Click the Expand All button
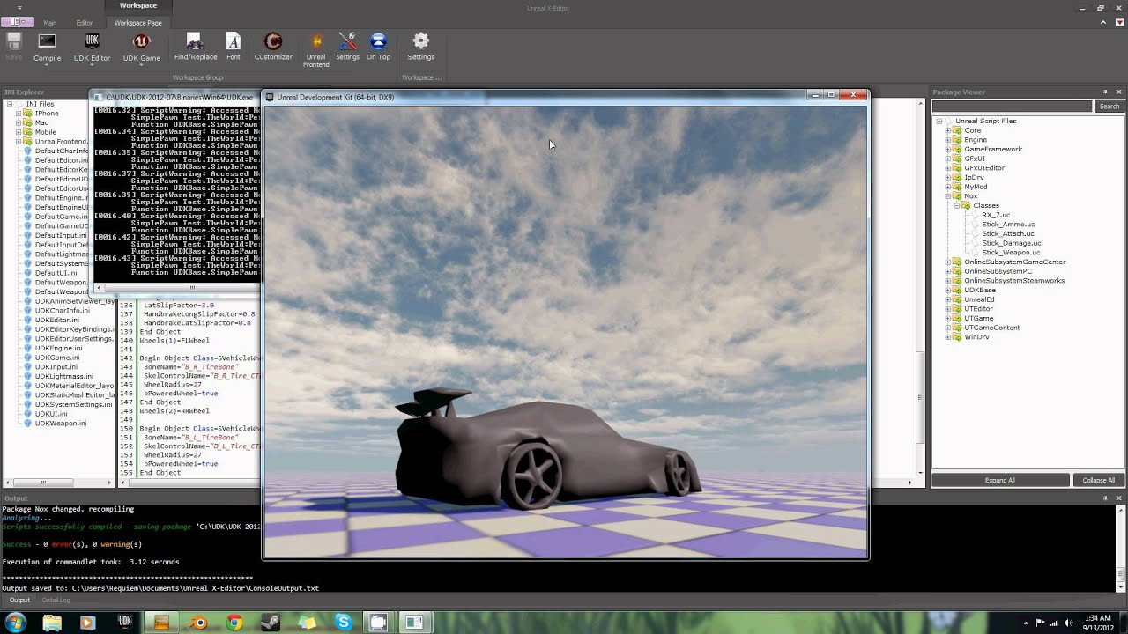1128x634 pixels. (999, 480)
